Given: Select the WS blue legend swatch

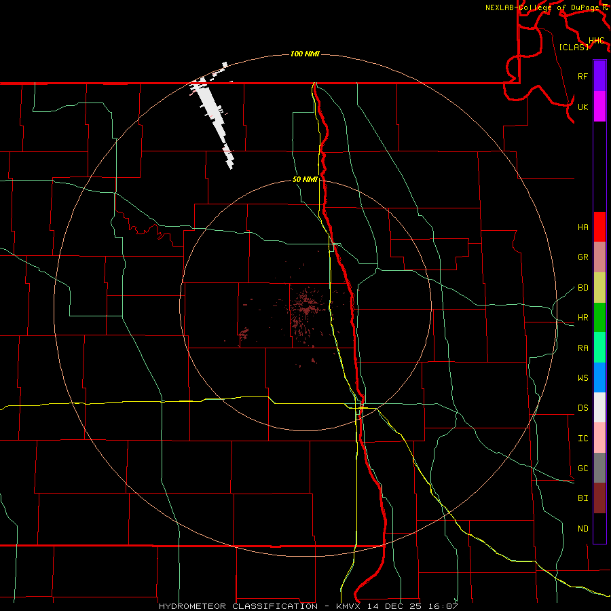Looking at the screenshot, I should [599, 377].
